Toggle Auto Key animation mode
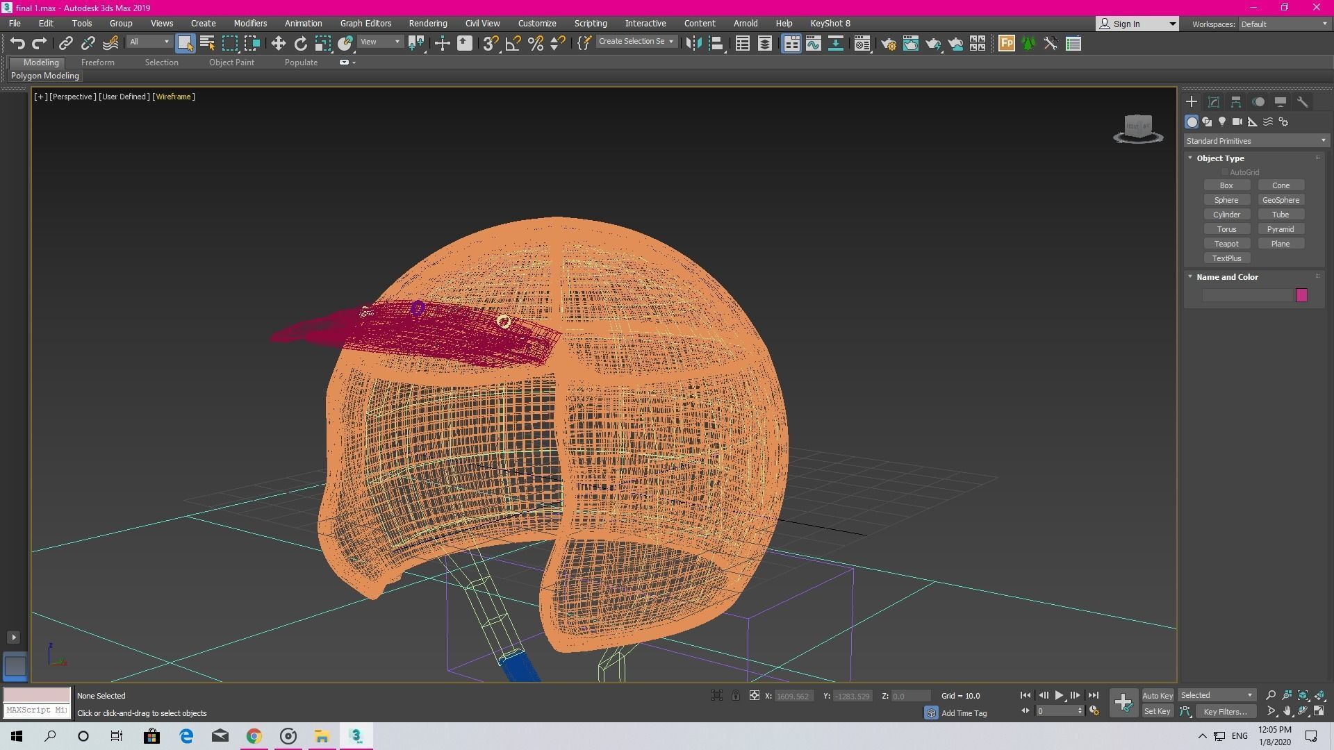 click(1157, 695)
